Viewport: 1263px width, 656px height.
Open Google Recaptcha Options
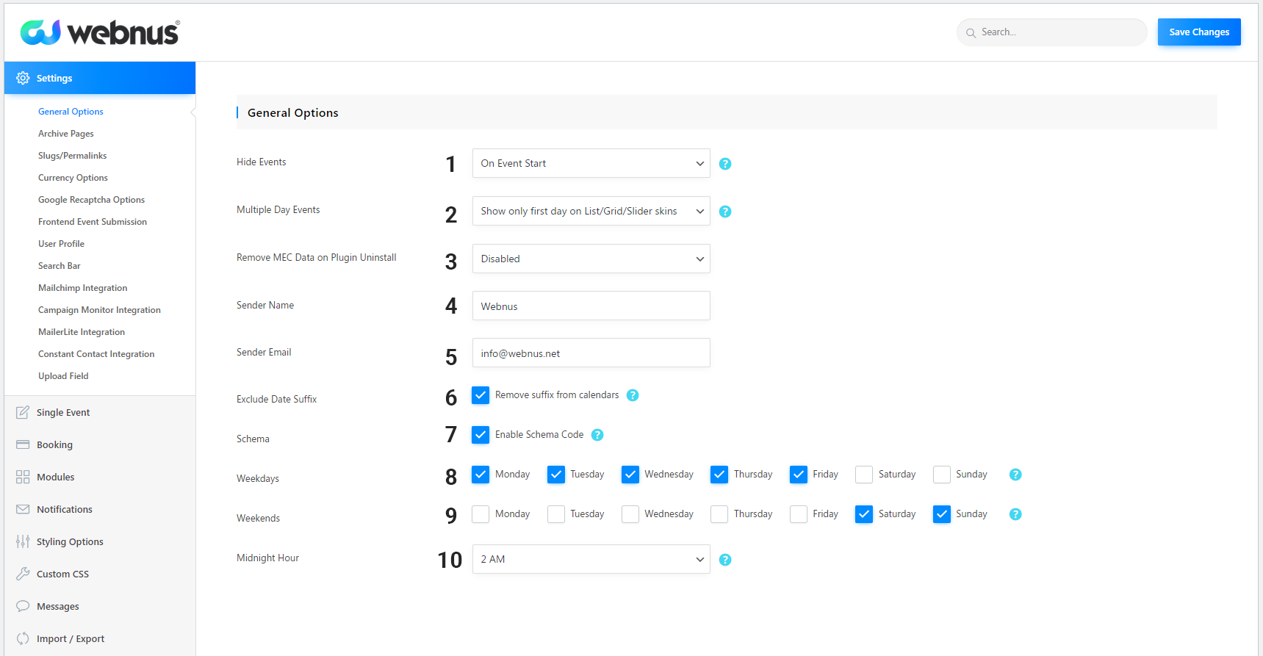(91, 200)
